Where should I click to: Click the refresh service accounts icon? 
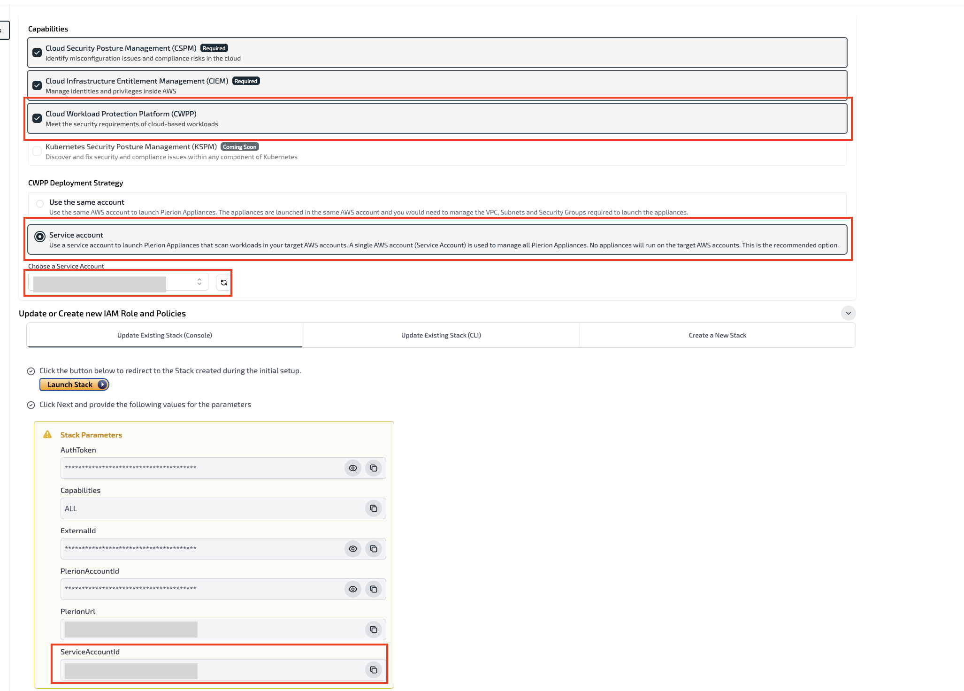224,283
